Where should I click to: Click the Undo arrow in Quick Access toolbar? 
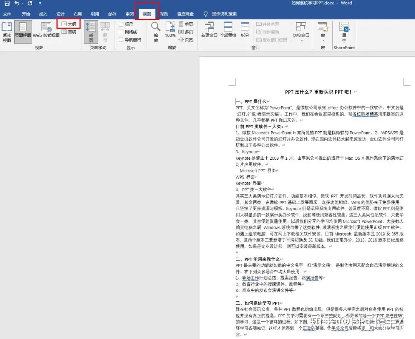[x=17, y=3]
